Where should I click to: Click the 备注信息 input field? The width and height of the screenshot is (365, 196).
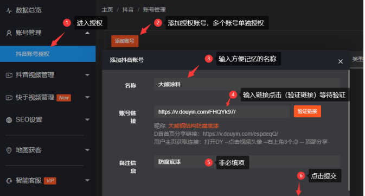[247, 162]
